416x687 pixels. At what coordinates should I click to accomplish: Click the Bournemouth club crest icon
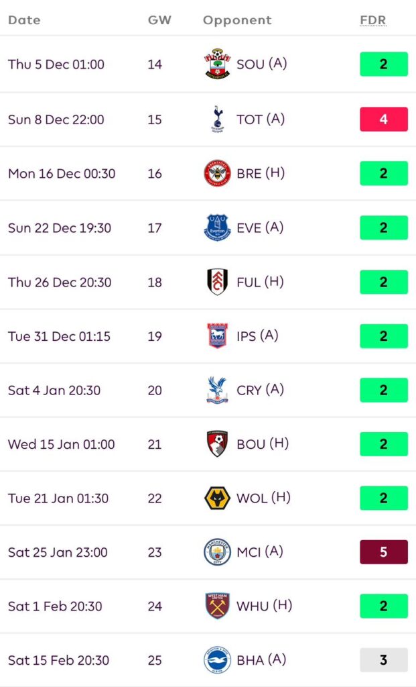tap(217, 444)
